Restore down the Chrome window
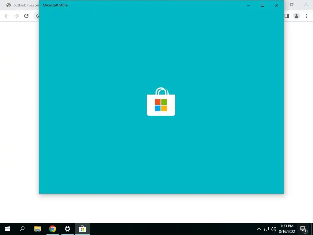Screen dimensions: 313x235 [x=292, y=4]
